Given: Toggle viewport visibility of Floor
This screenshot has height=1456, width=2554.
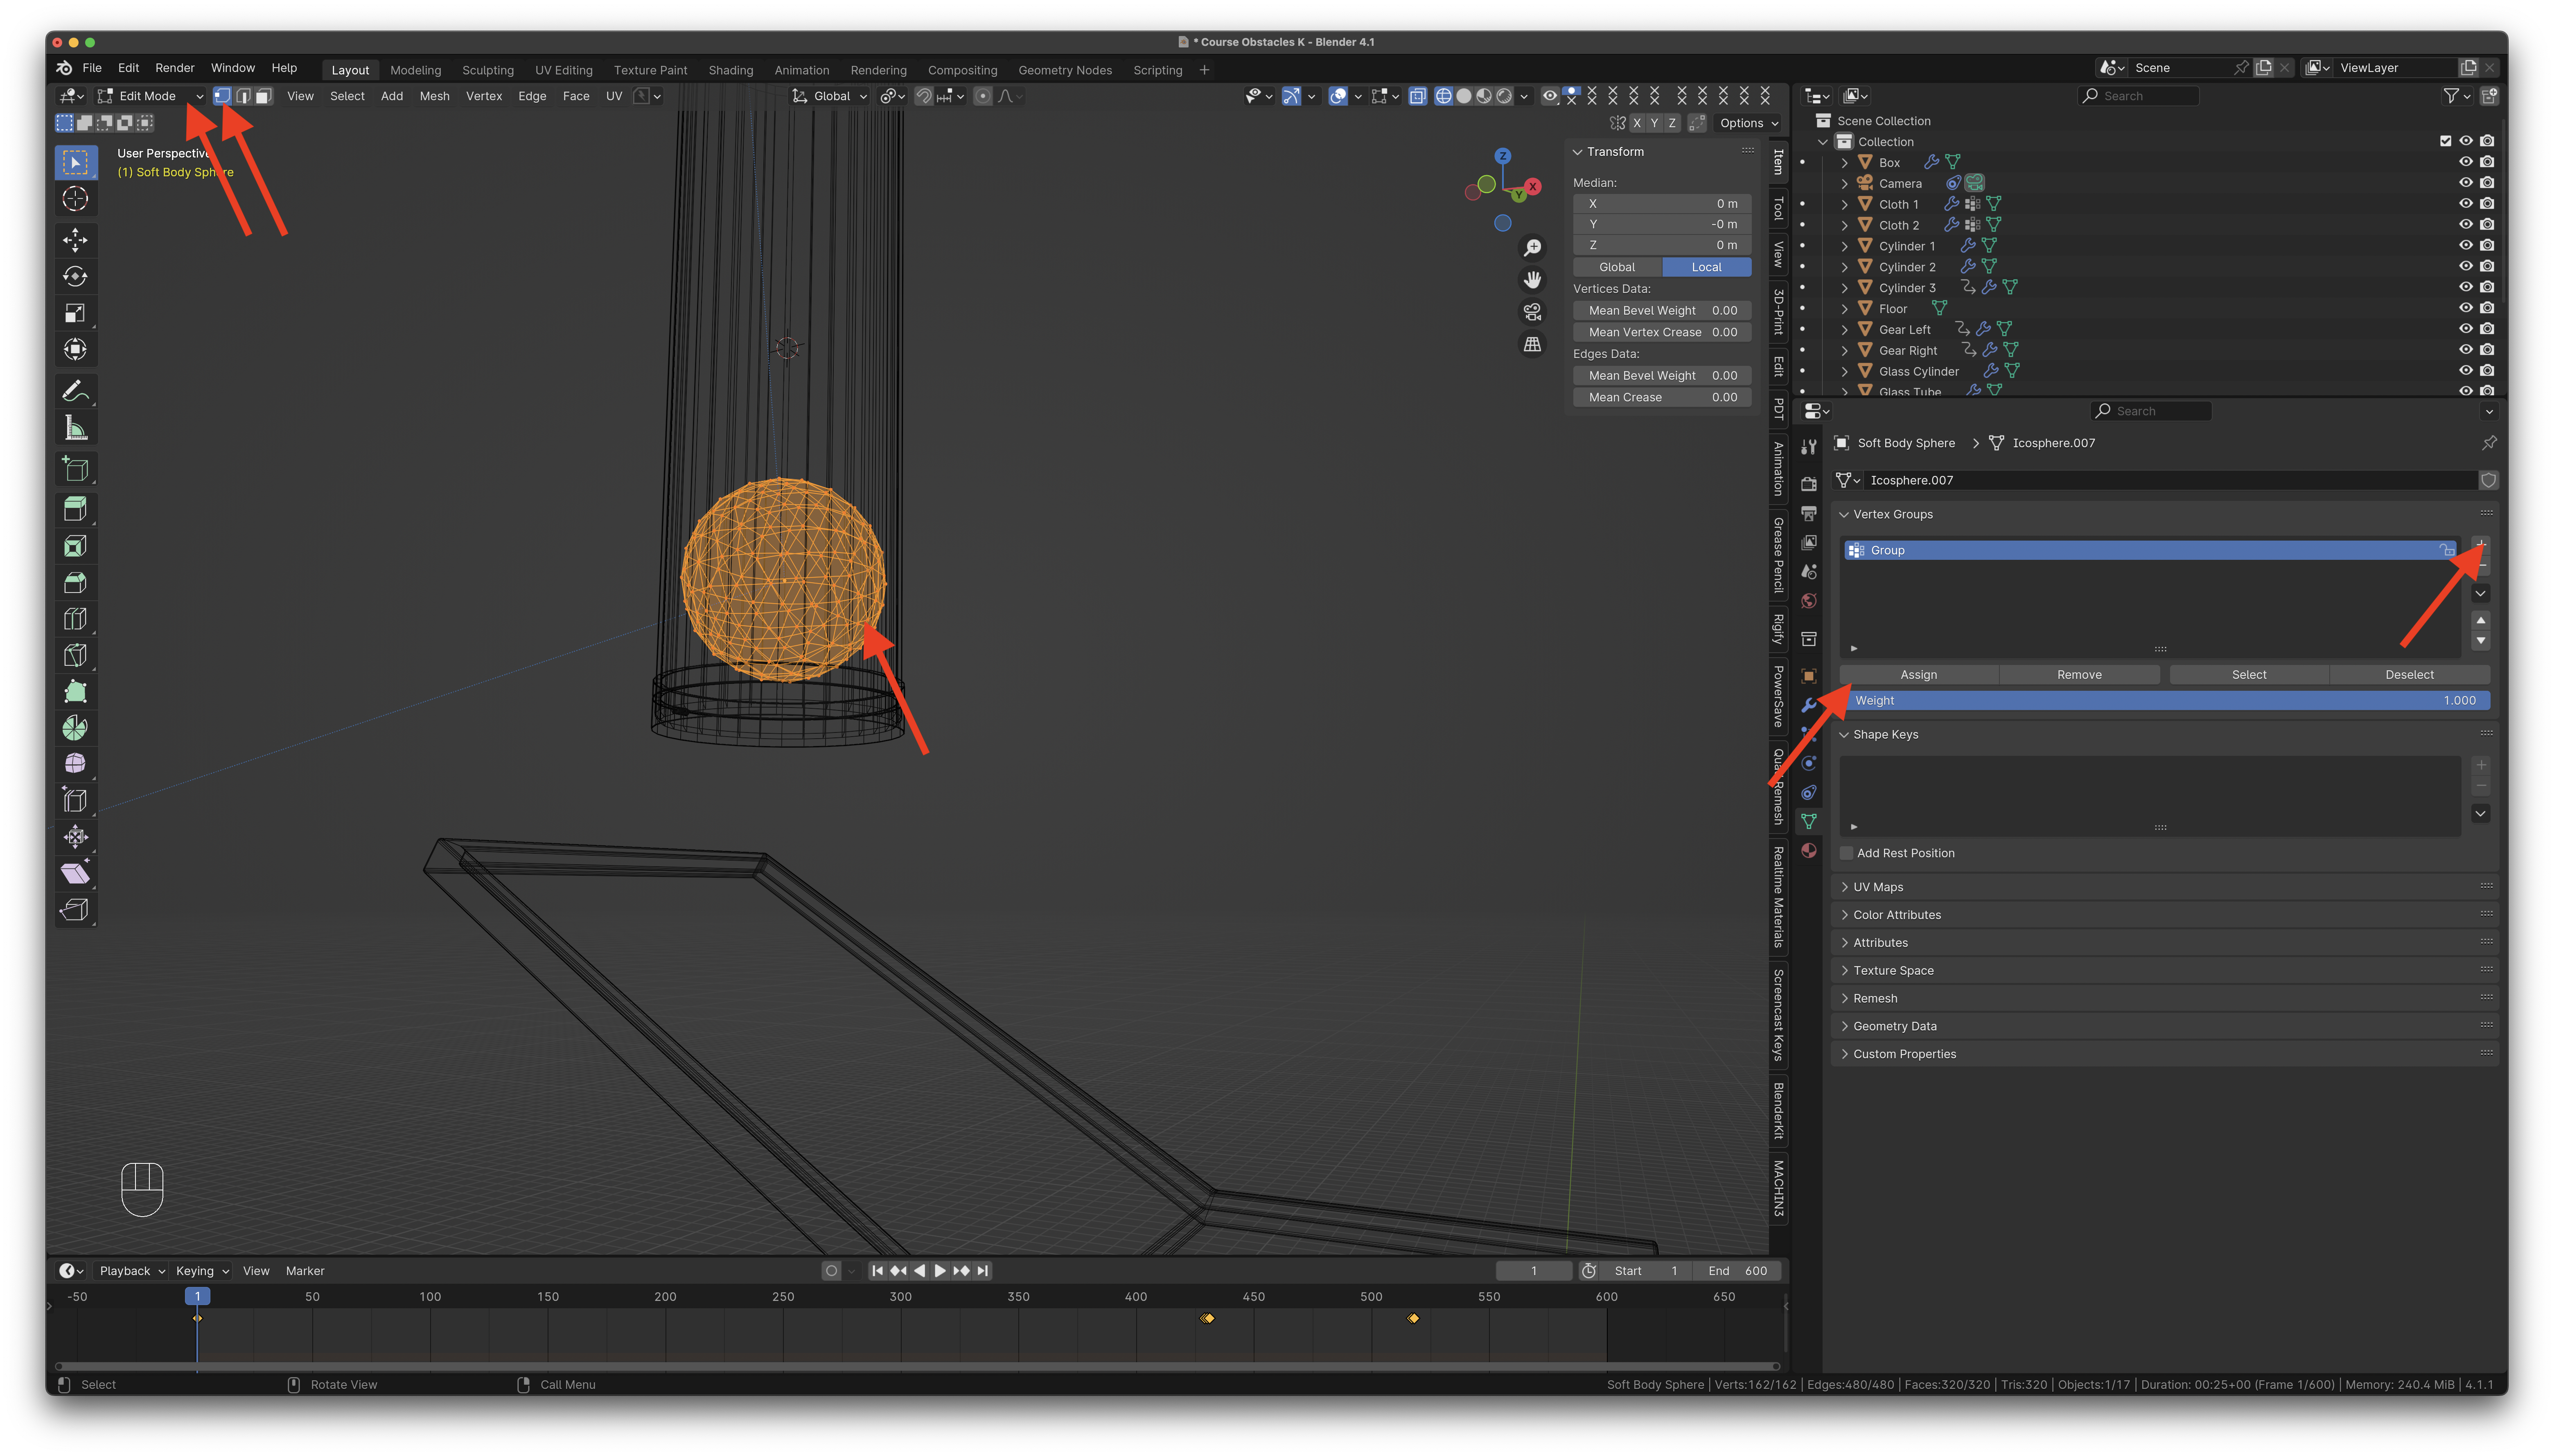Looking at the screenshot, I should [x=2465, y=308].
